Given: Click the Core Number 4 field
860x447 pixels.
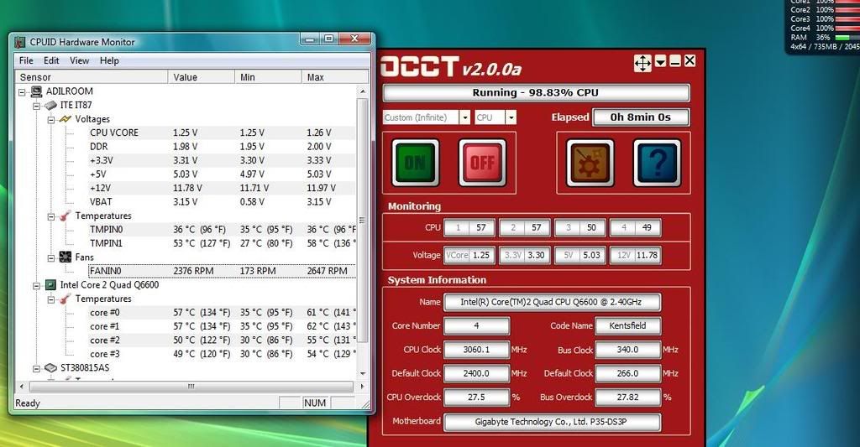Looking at the screenshot, I should 476,326.
